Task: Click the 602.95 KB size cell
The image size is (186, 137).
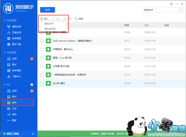Action: pos(150,83)
